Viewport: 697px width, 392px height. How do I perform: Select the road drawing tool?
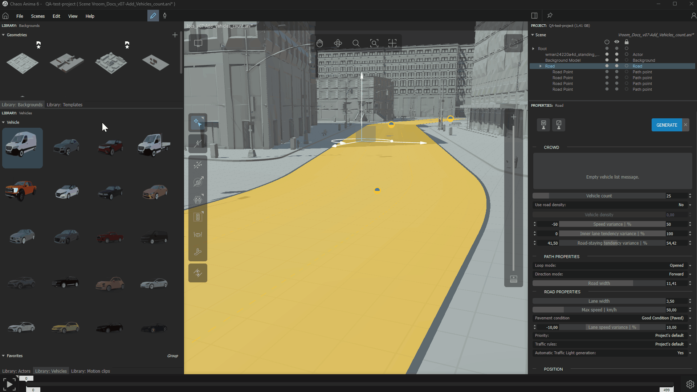point(198,273)
